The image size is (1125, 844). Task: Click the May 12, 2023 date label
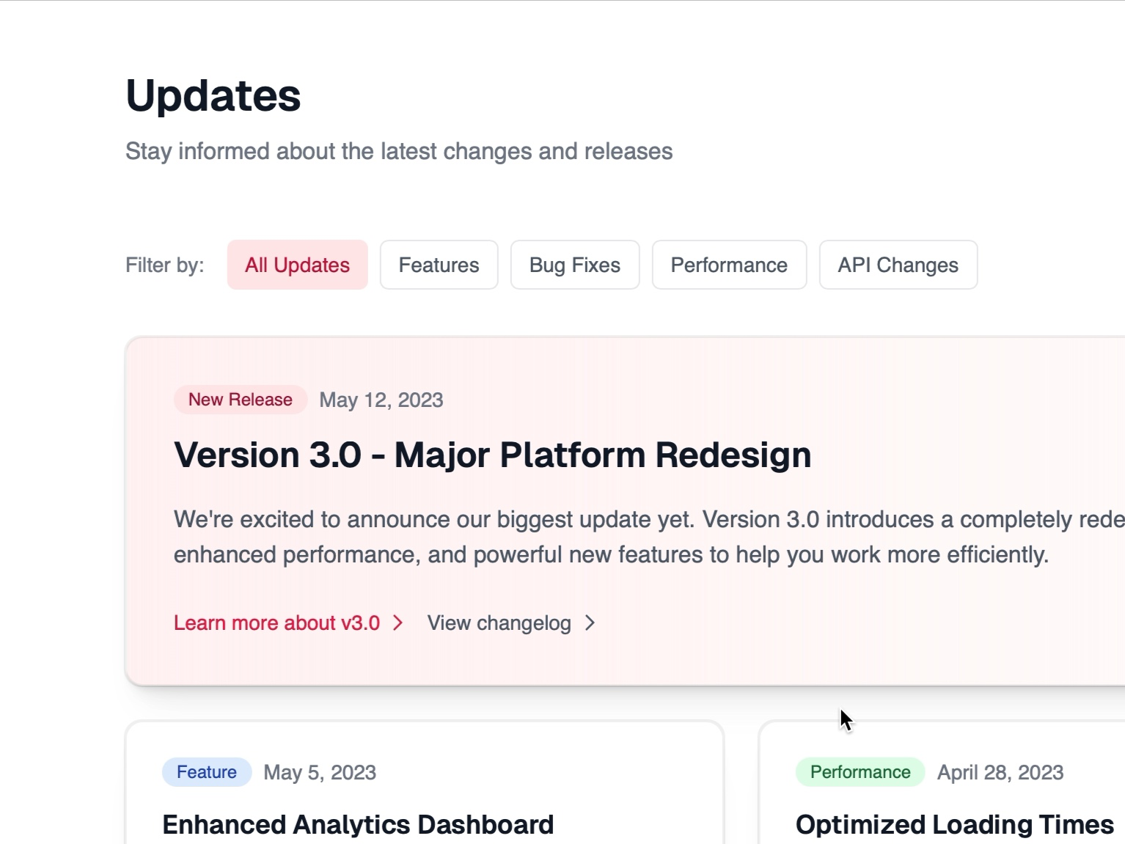click(x=381, y=400)
